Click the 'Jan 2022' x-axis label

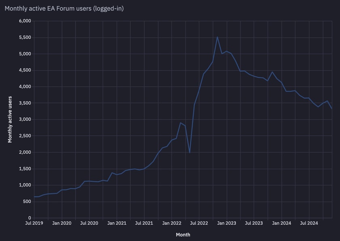click(x=172, y=223)
